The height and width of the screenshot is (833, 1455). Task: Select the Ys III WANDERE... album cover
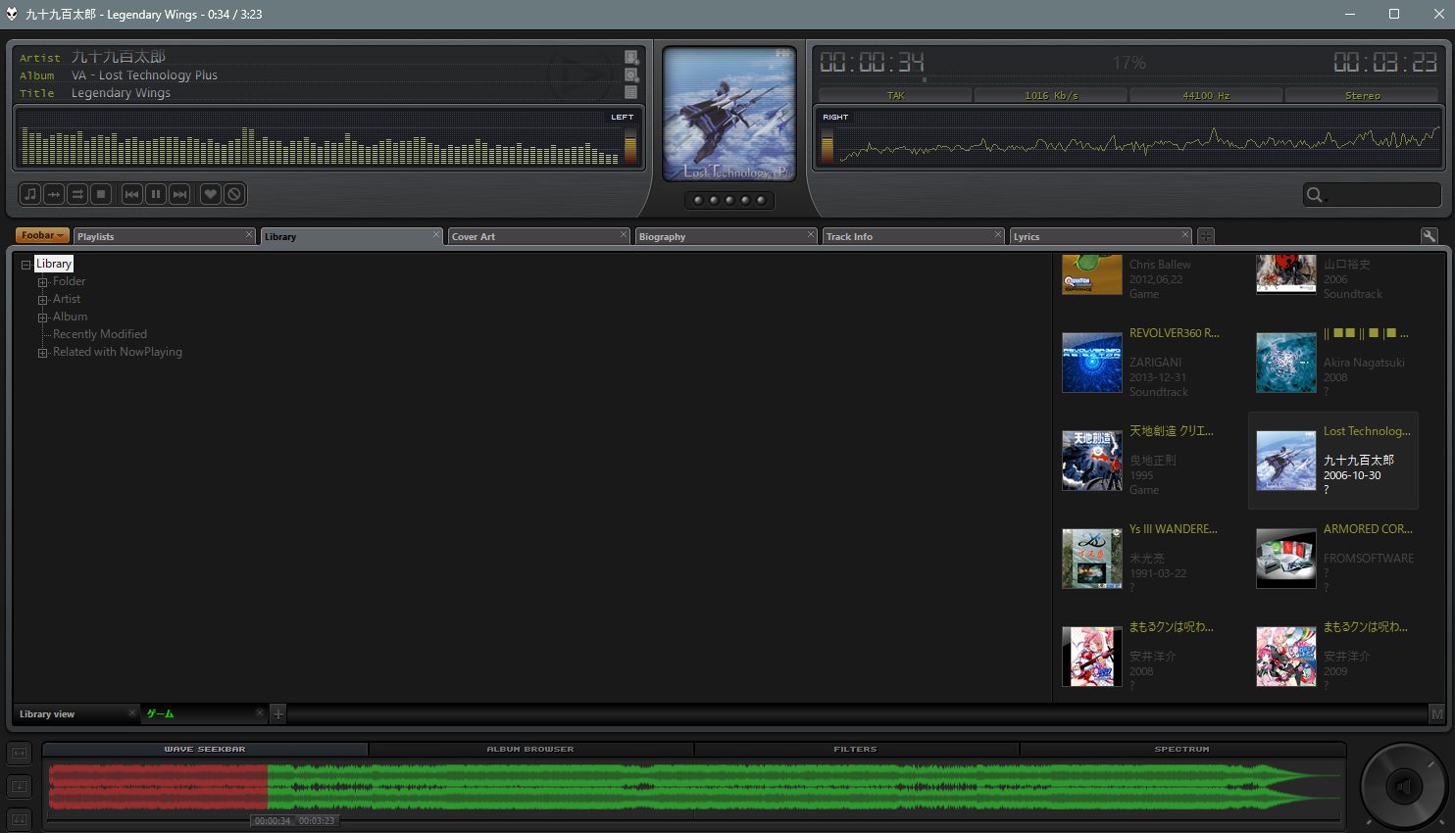(1092, 559)
